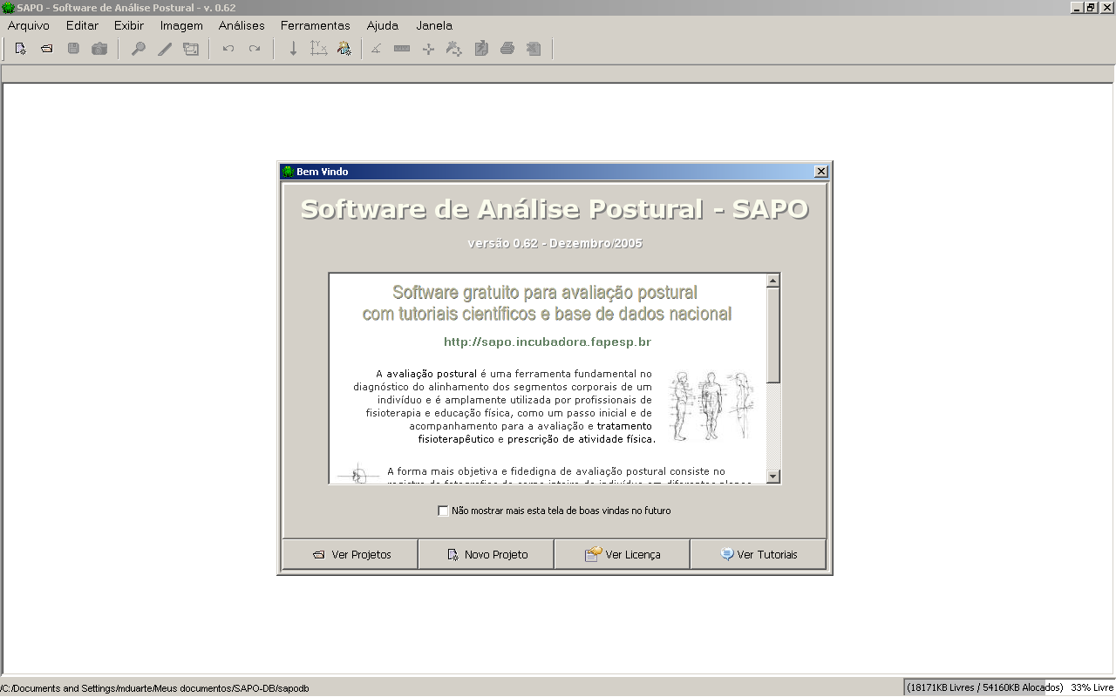Click the Ver Tutoriais button

pyautogui.click(x=759, y=554)
